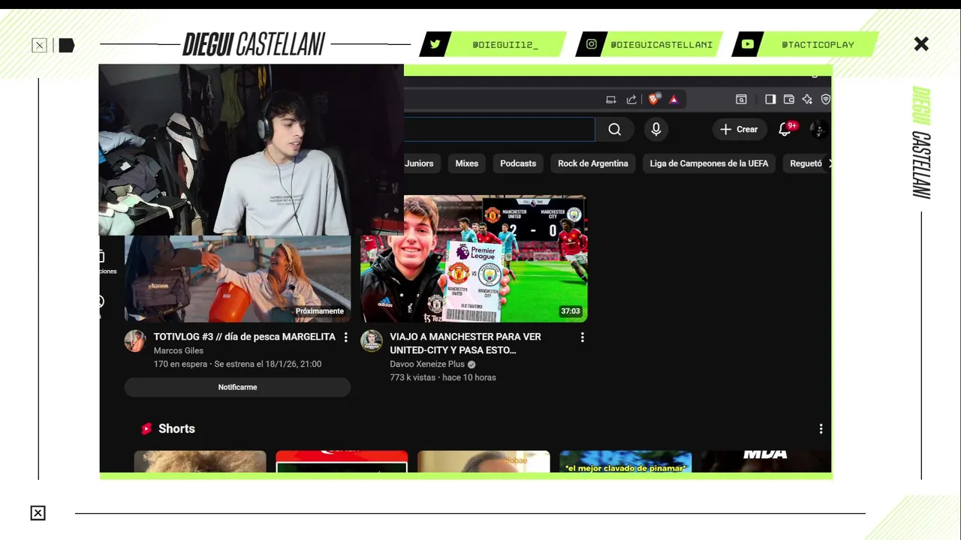Open the 'el mejor clavado de pinamar' short
961x540 pixels.
(x=625, y=461)
